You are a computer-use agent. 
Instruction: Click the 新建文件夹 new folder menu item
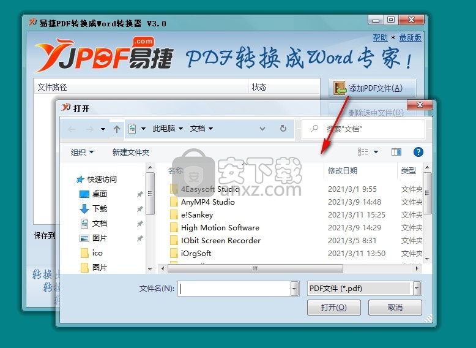(130, 153)
